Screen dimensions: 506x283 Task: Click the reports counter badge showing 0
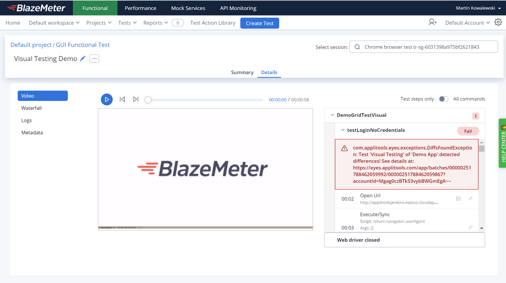click(178, 23)
